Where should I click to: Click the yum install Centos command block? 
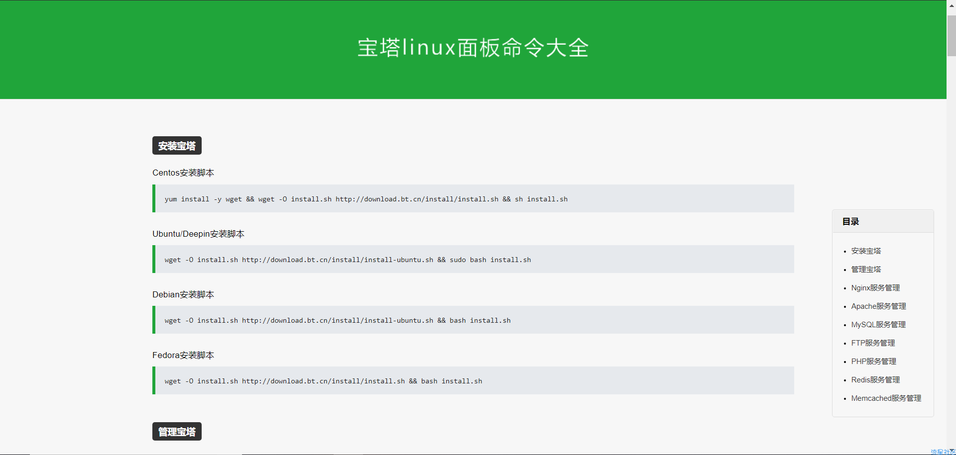tap(473, 198)
